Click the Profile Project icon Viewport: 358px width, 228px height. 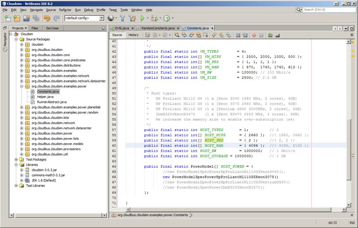point(167,18)
